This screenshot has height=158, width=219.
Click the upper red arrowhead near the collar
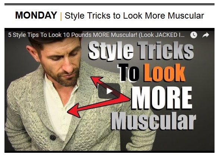pyautogui.click(x=96, y=81)
